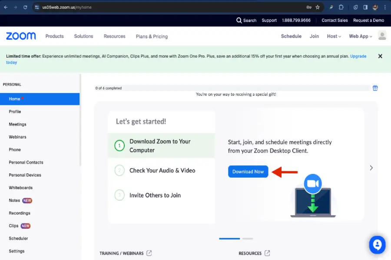Select the second carousel page indicator
This screenshot has width=391, height=260.
[247, 238]
